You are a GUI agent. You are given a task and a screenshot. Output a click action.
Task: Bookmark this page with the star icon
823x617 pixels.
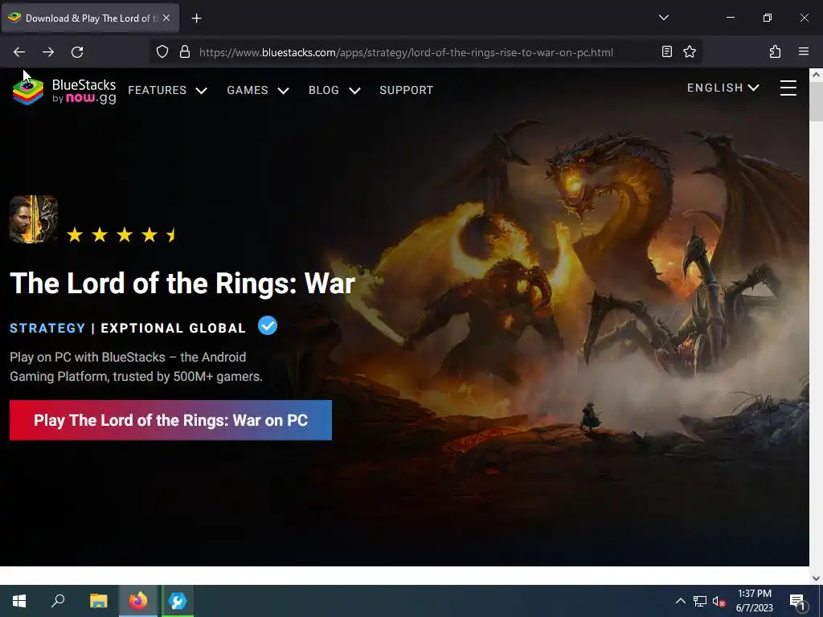690,52
